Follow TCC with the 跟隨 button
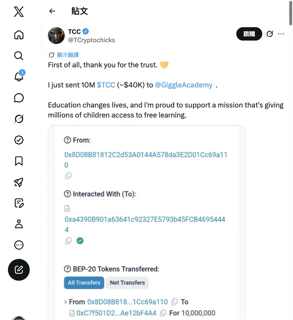293x320 pixels. point(249,34)
